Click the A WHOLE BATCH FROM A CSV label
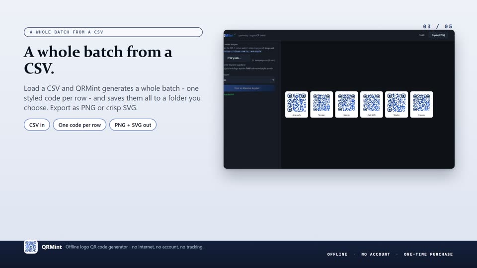Viewport: 477px width, 268px height. tap(113, 32)
